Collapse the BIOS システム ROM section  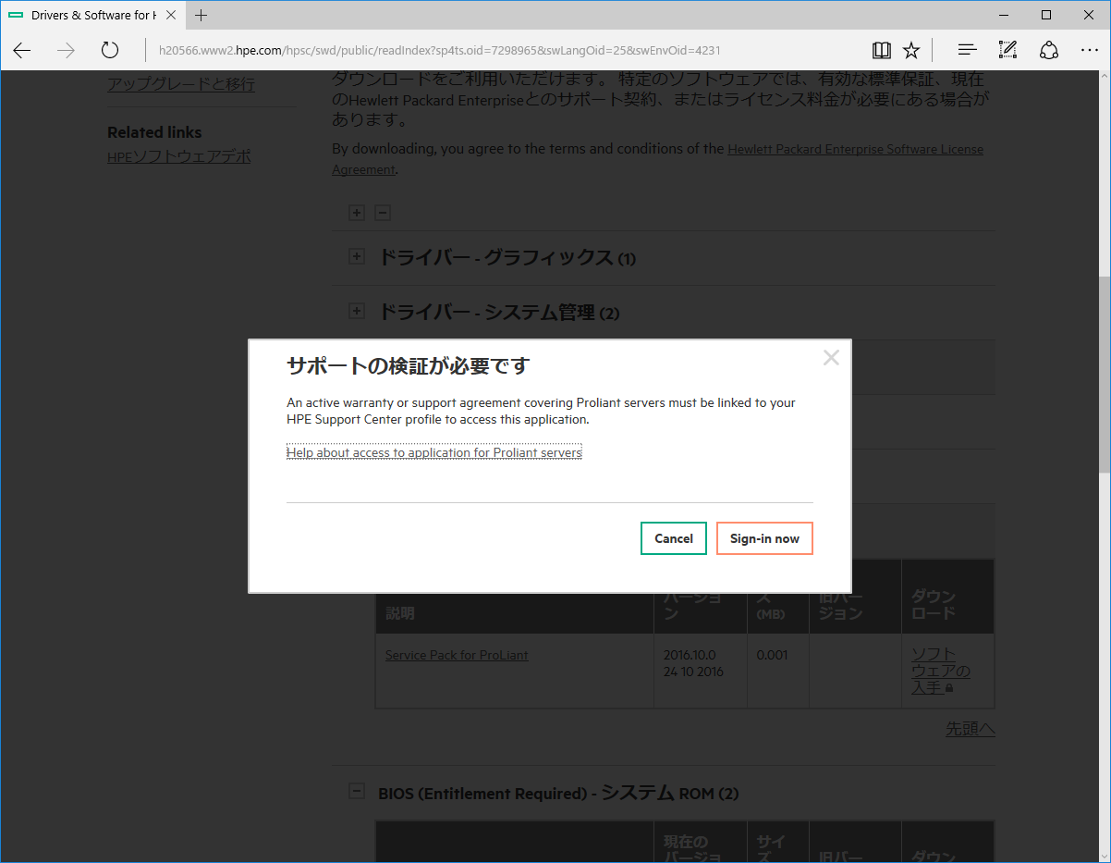(x=357, y=791)
